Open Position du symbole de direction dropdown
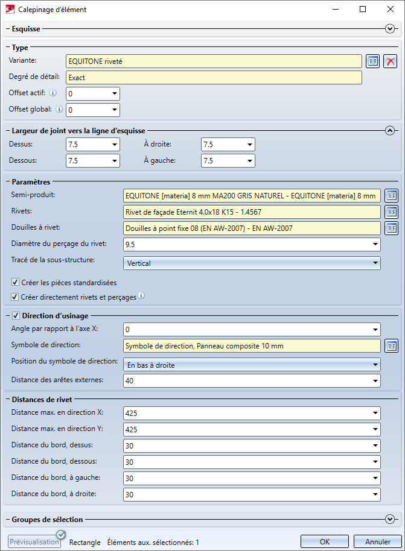Image resolution: width=405 pixels, height=551 pixels. (x=252, y=365)
